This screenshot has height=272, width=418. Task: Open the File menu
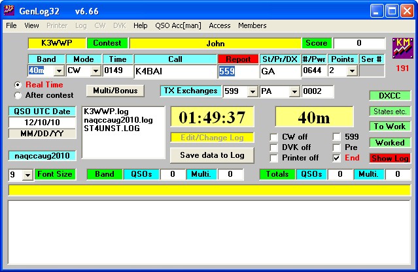coord(11,25)
